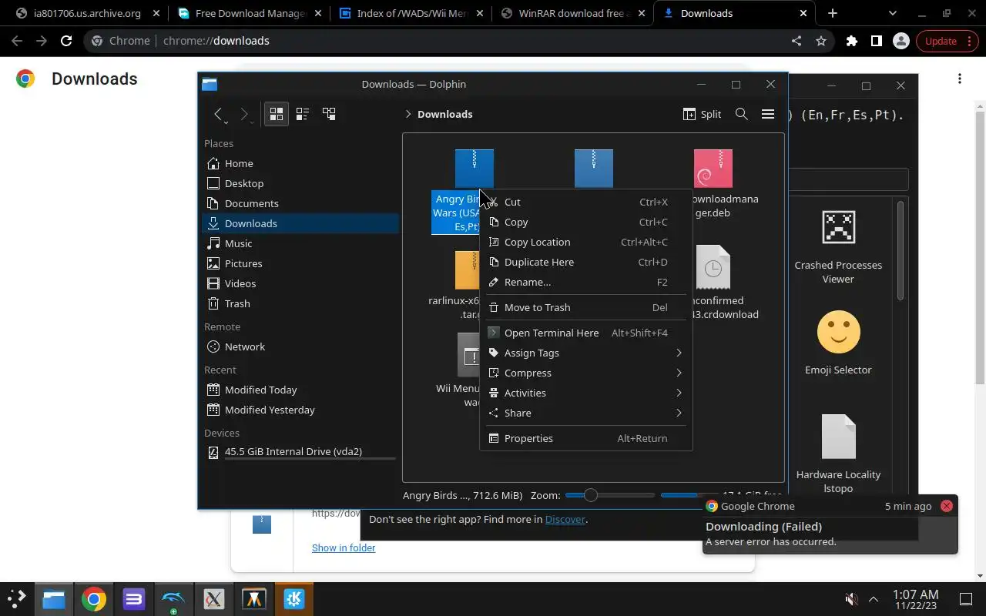This screenshot has width=986, height=616.
Task: Choose Copy Location from context menu
Action: 585,242
